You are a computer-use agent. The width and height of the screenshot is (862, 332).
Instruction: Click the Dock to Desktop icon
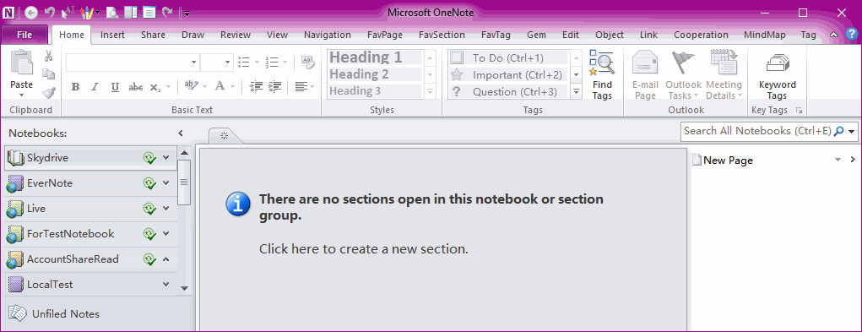coord(130,12)
